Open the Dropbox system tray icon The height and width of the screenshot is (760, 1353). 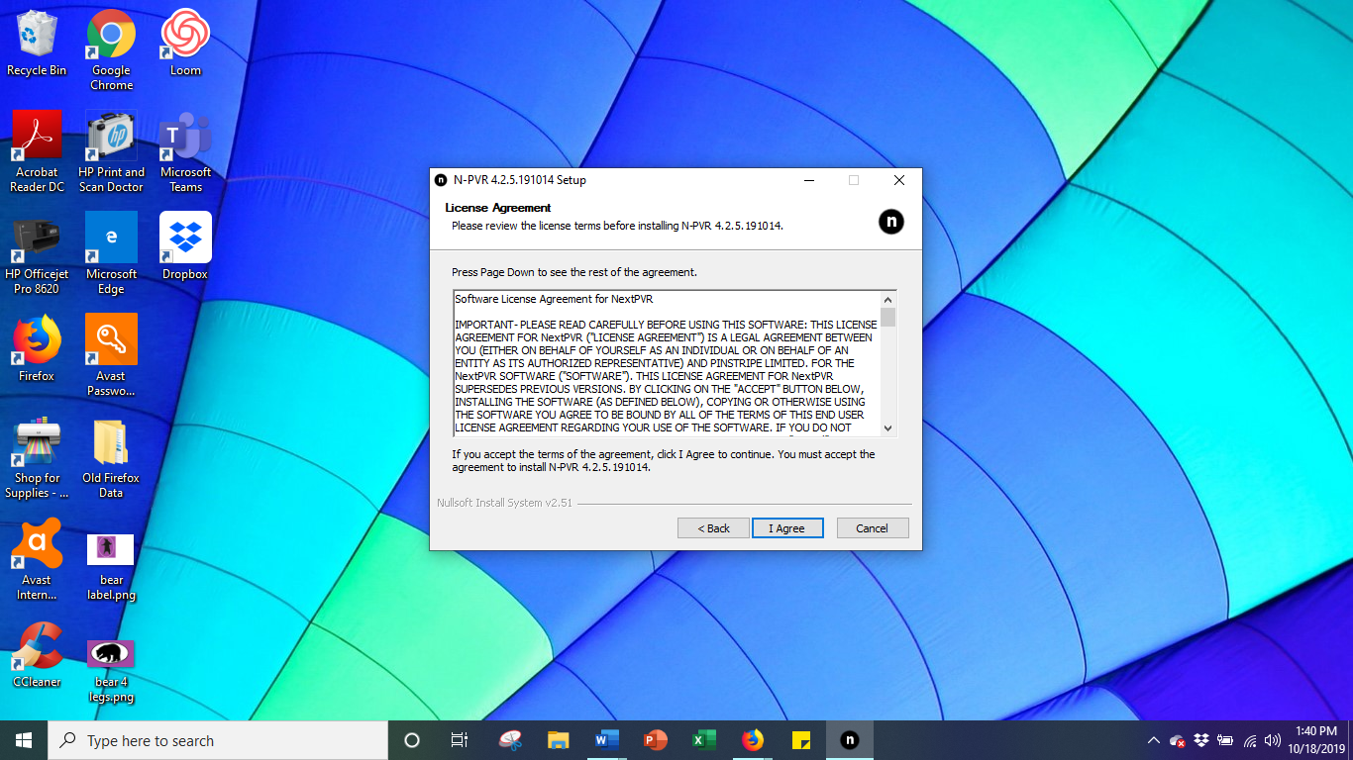pyautogui.click(x=1201, y=740)
